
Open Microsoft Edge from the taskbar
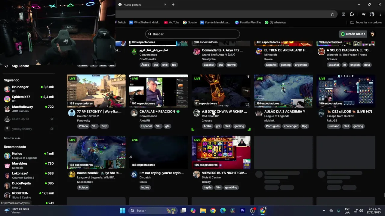223,211
